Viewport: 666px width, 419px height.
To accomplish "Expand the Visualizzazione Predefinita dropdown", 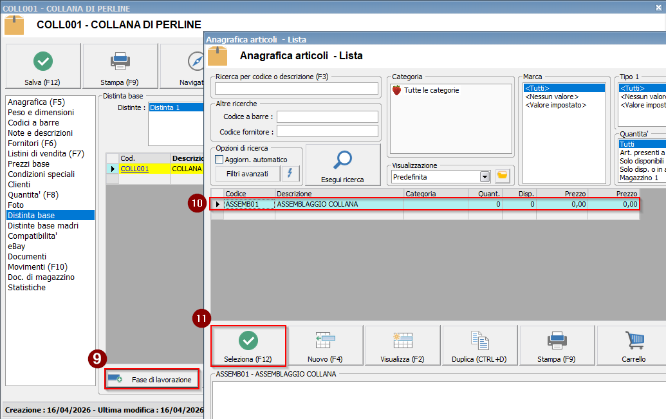I will coord(485,177).
